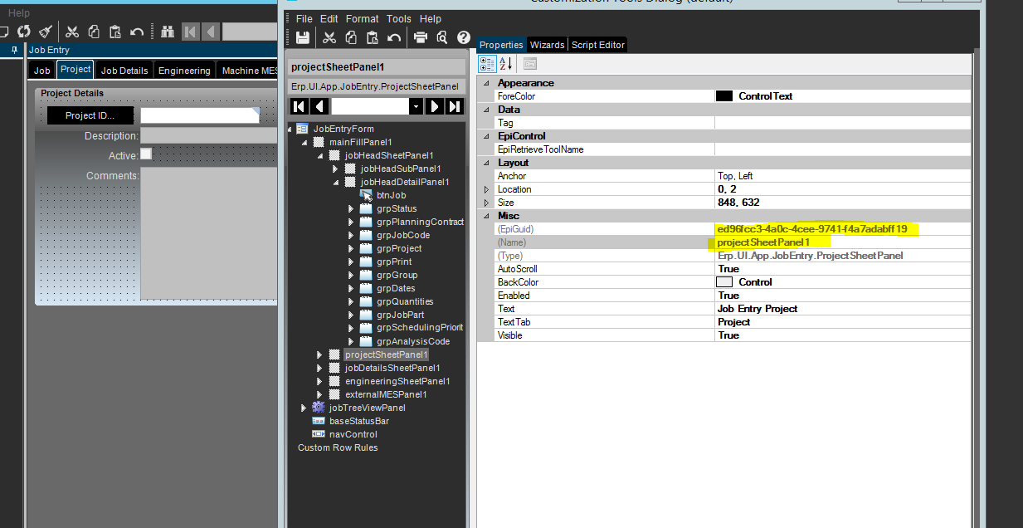Screen dimensions: 1023x528
Task: Open Tools menu in Customization Tools
Action: coord(399,18)
